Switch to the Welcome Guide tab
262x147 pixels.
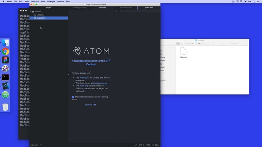point(126,8)
